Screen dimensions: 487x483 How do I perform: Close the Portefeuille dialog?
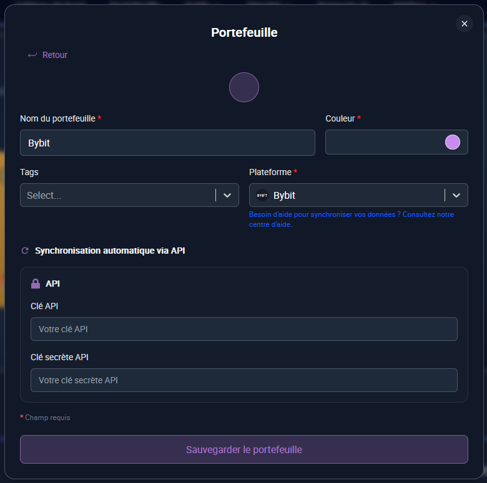(465, 24)
